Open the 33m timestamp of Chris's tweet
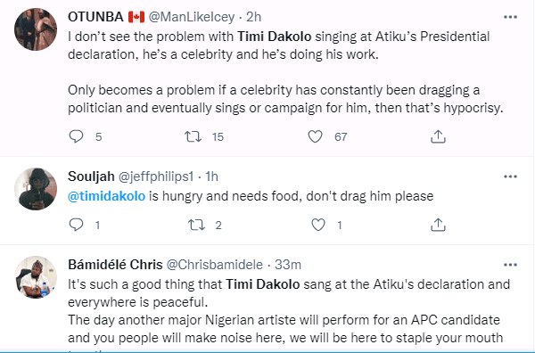This screenshot has height=353, width=535. click(x=288, y=265)
